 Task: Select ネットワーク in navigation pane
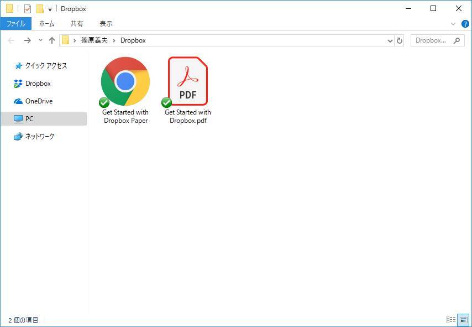pos(34,137)
